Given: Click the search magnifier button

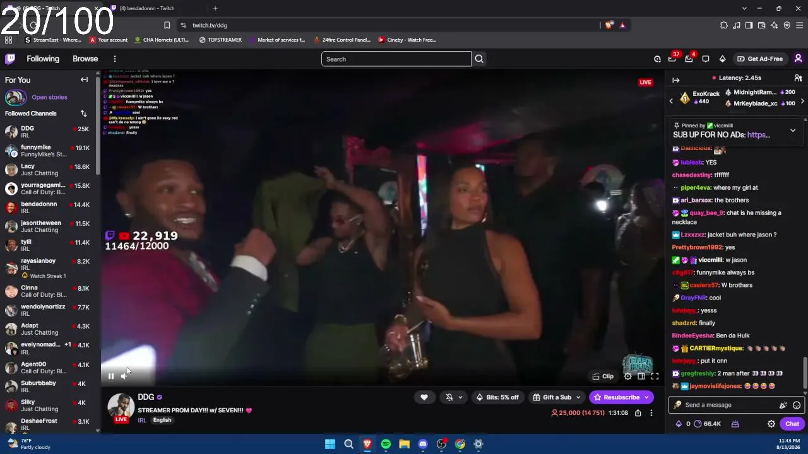Looking at the screenshot, I should tap(479, 59).
